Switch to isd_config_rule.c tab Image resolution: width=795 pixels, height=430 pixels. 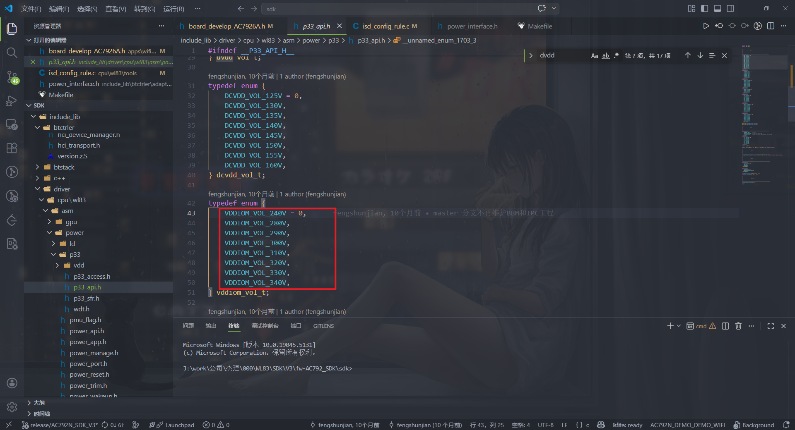tap(385, 26)
